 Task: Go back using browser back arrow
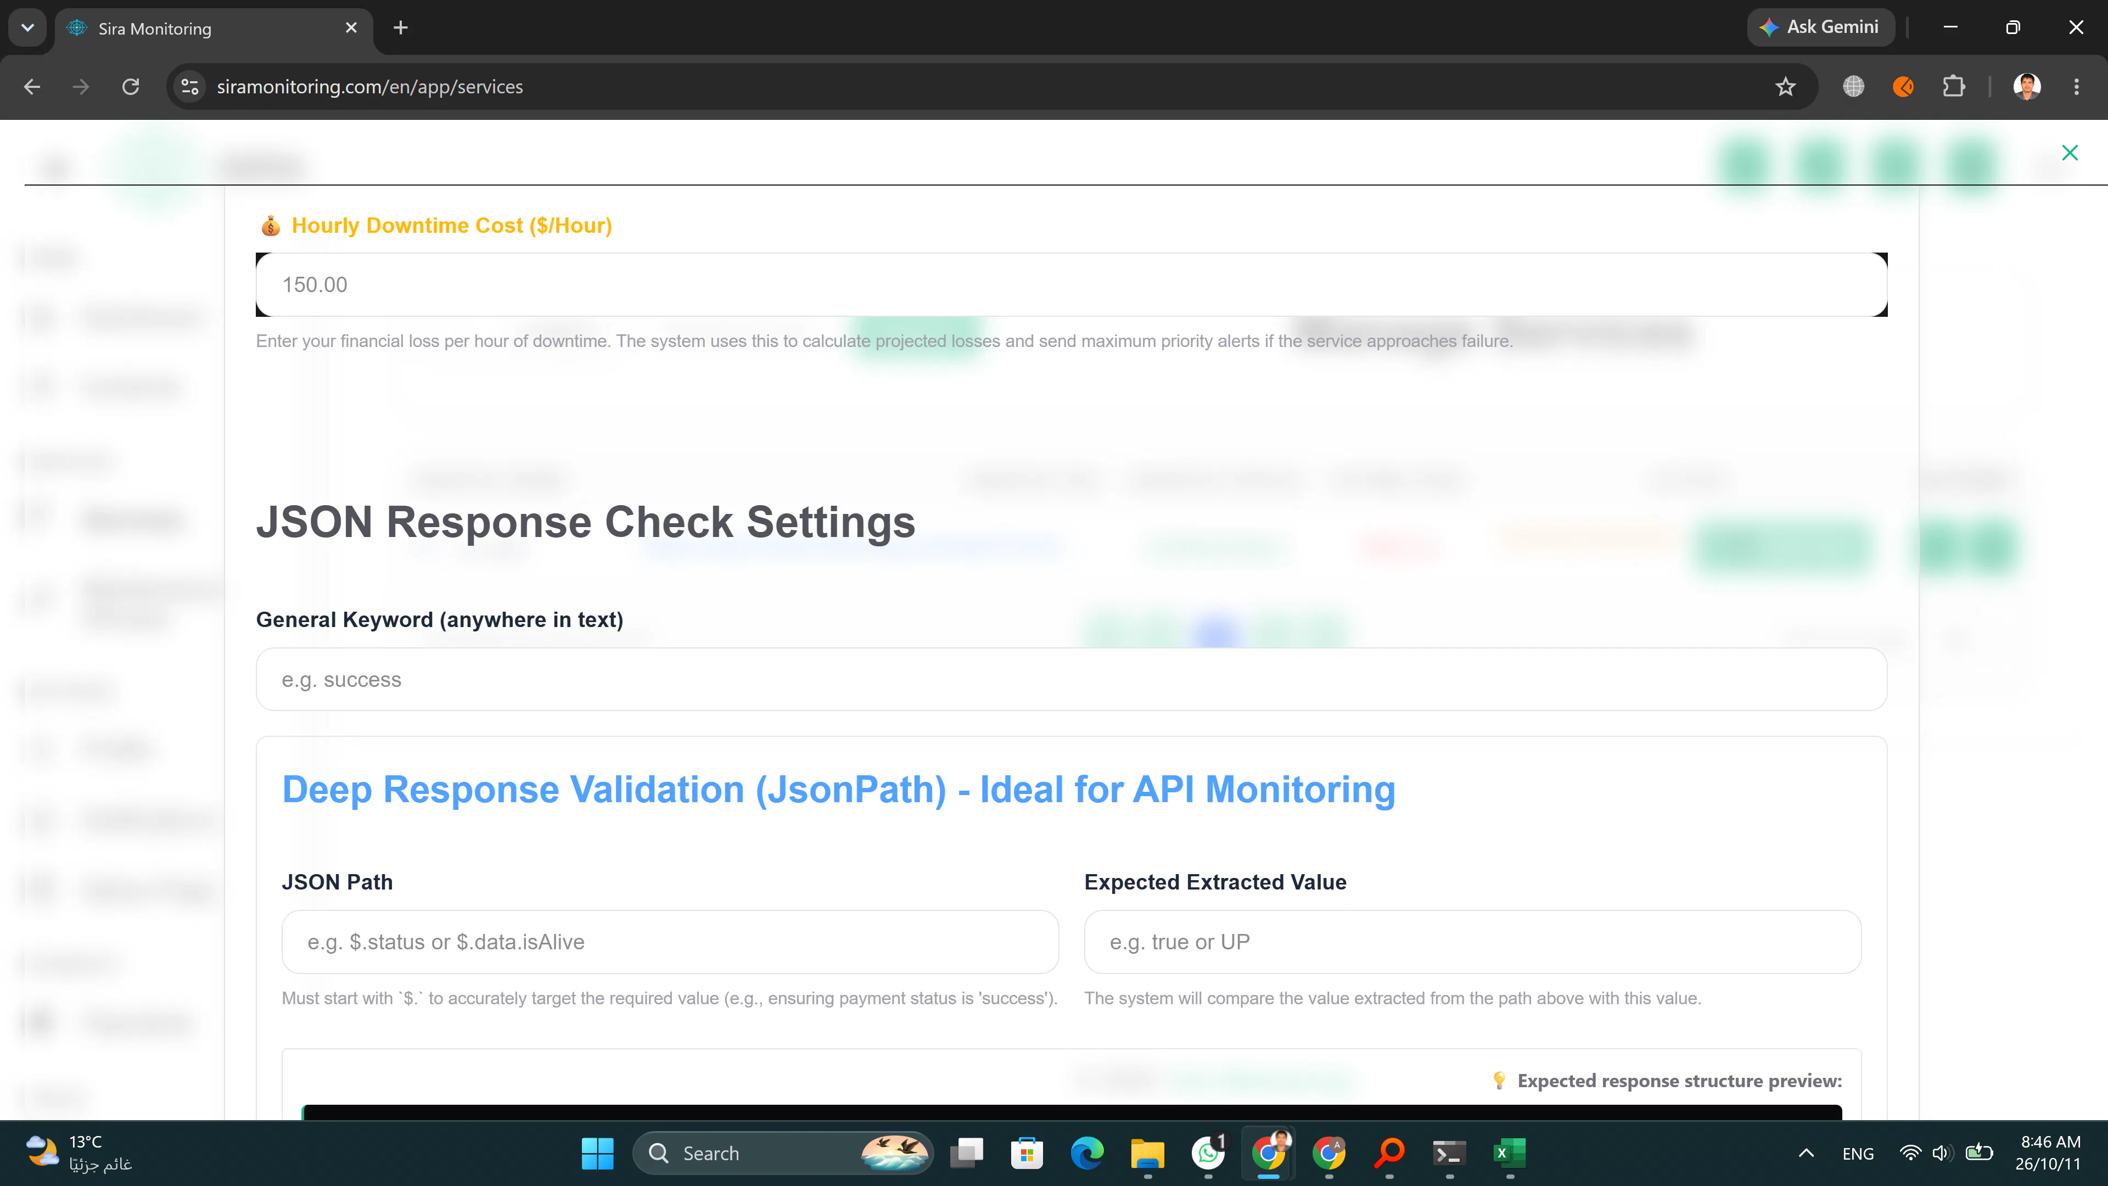(32, 87)
